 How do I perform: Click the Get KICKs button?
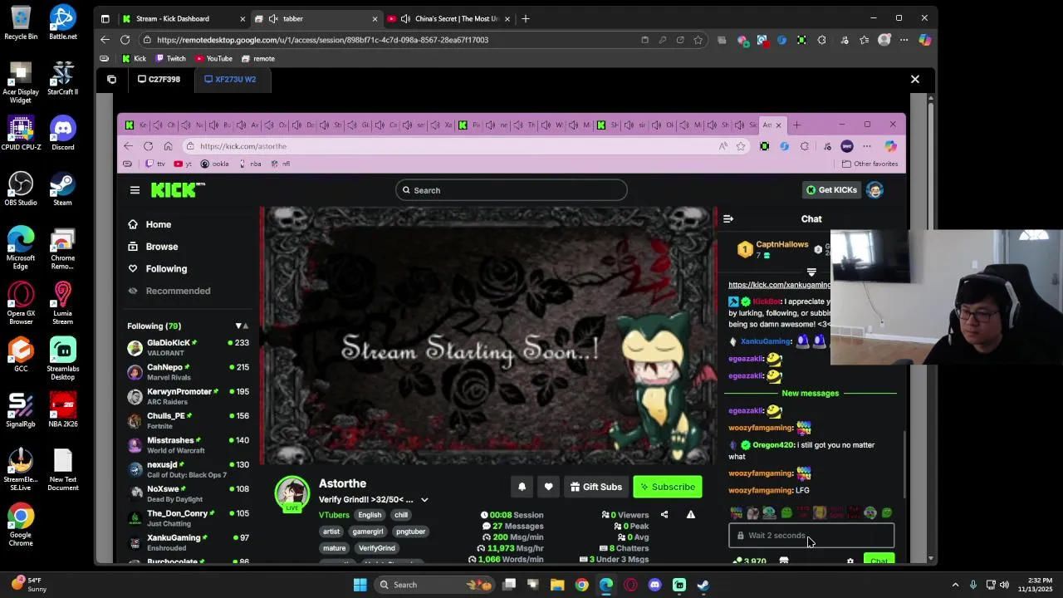[831, 190]
